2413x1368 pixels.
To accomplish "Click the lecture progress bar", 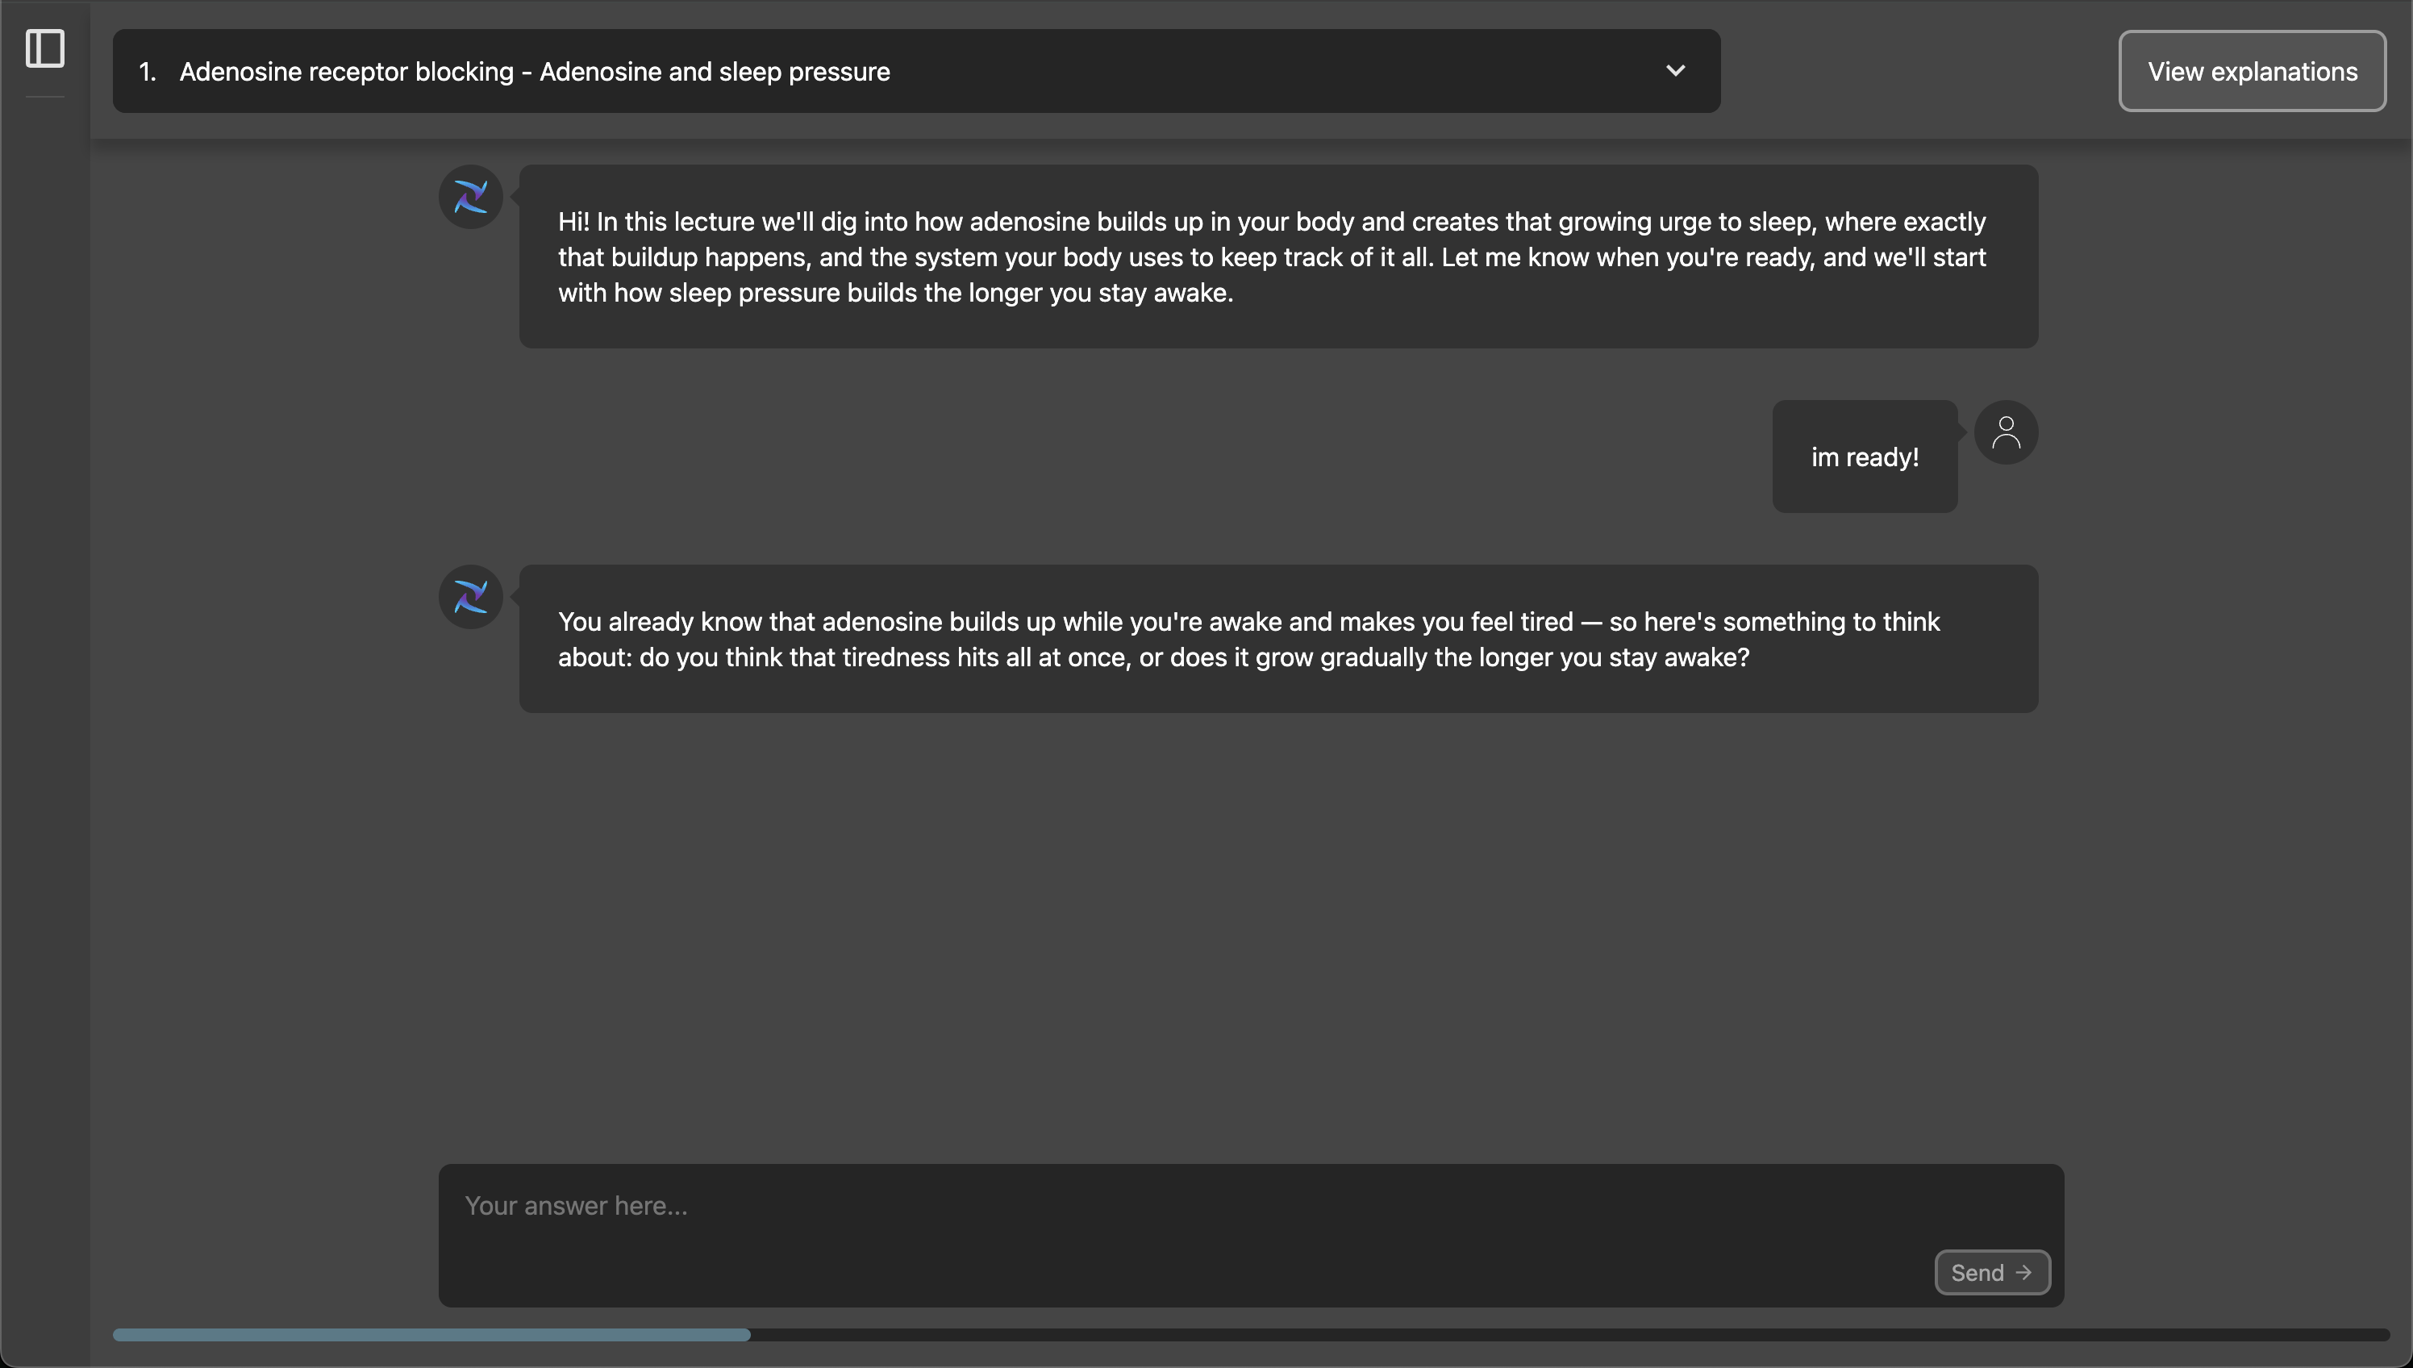I will point(1250,1334).
